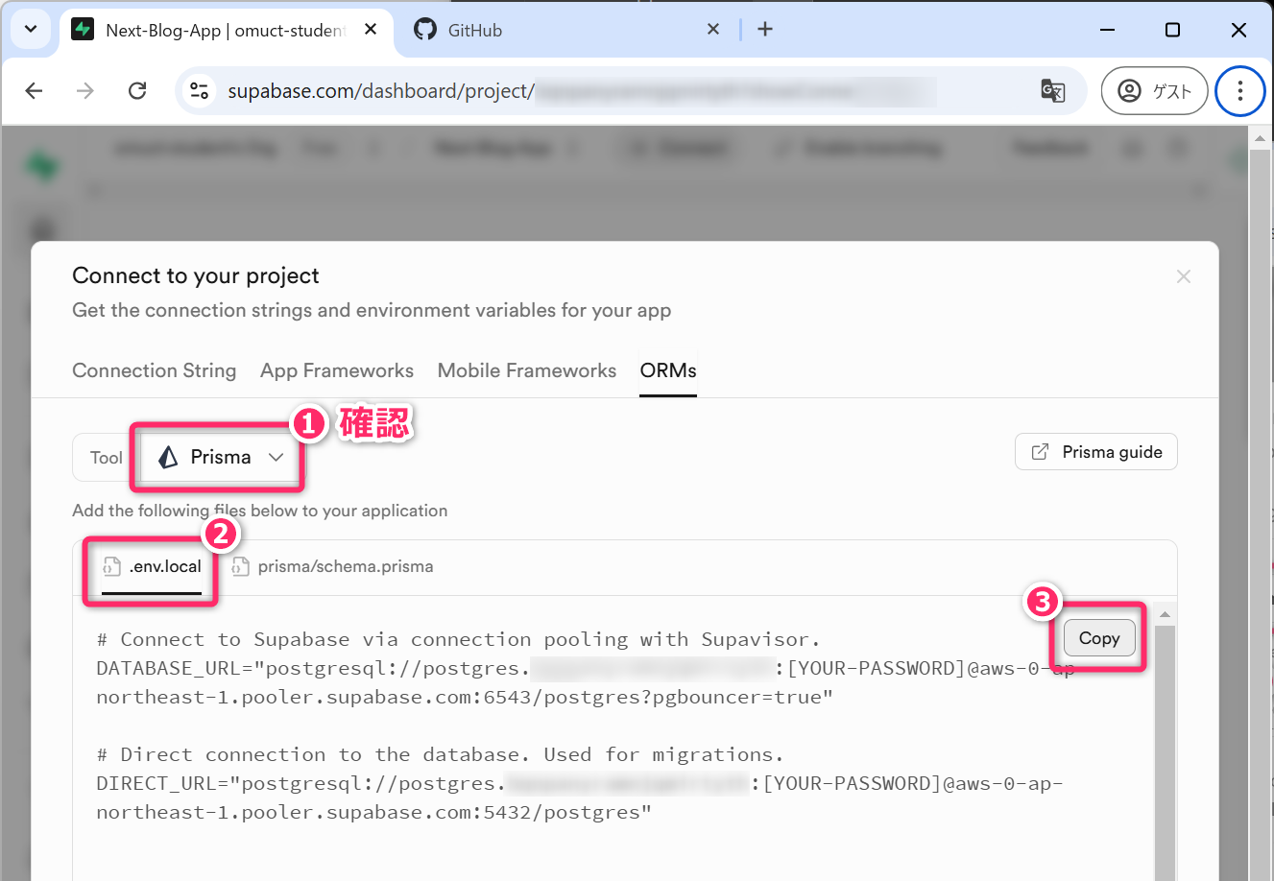
Task: Switch to the Connection String tab
Action: click(x=154, y=370)
